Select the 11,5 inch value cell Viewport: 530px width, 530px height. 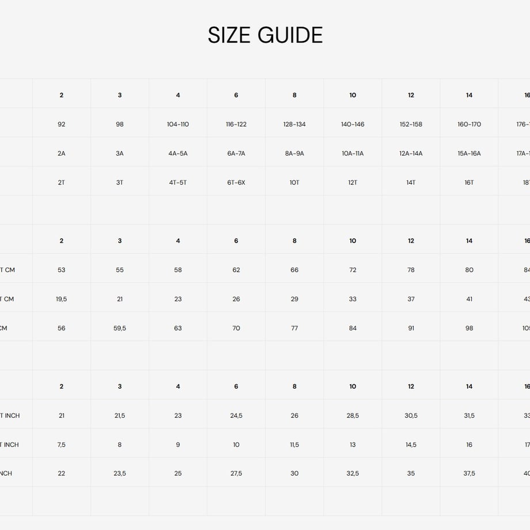(294, 445)
